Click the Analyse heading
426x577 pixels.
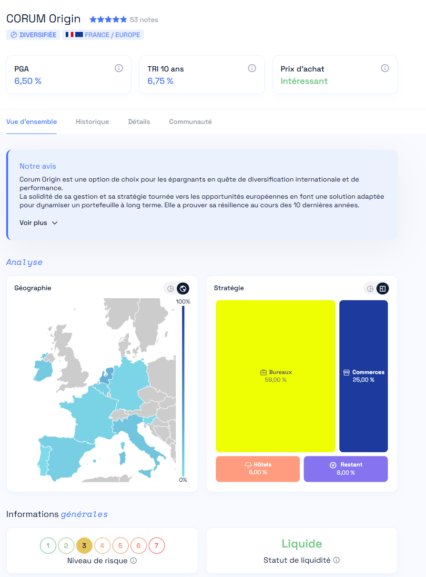(24, 262)
